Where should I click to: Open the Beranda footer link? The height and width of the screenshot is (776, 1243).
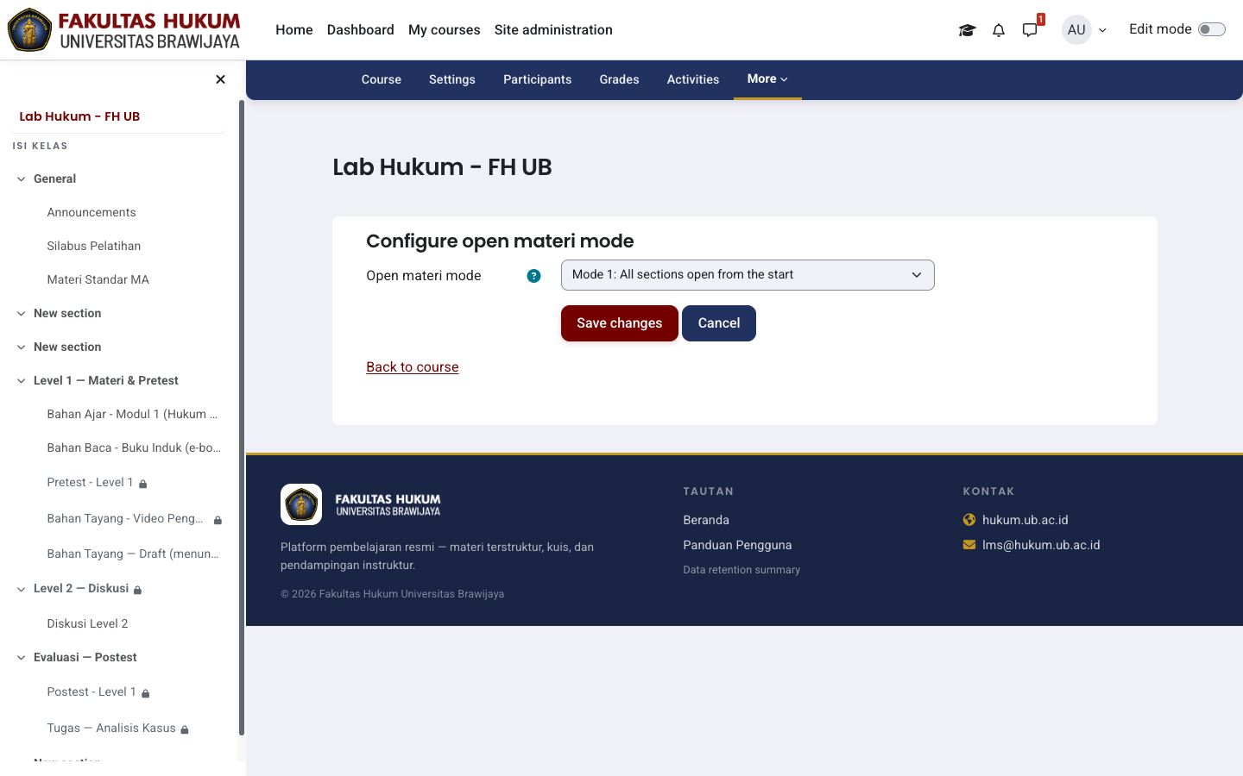(706, 520)
